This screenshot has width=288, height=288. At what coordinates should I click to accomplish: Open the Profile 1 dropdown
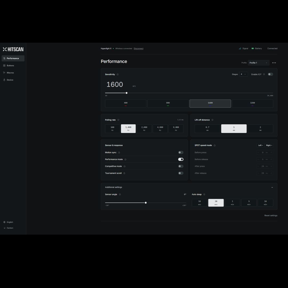click(258, 63)
